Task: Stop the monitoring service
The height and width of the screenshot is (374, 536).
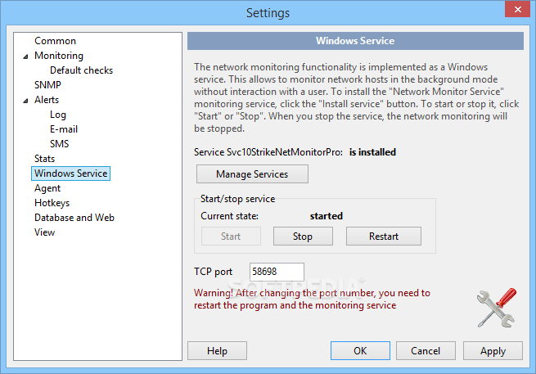Action: coord(303,237)
